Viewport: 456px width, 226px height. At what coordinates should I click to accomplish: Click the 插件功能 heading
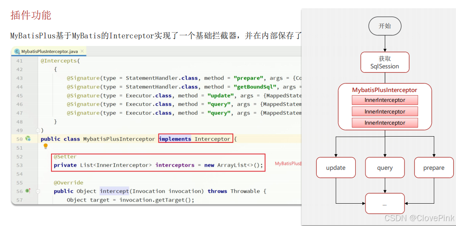tap(31, 15)
